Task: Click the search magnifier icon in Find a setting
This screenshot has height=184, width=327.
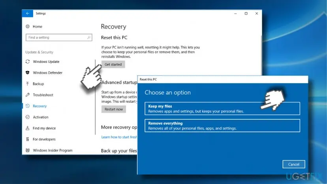Action: click(88, 38)
